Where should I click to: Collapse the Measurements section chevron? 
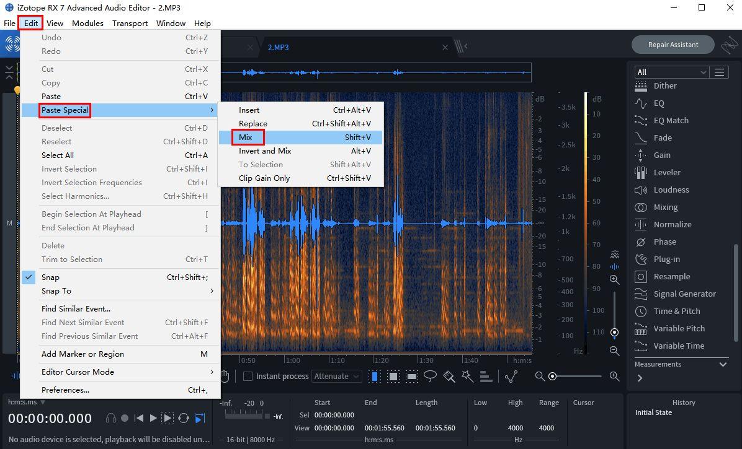point(723,364)
